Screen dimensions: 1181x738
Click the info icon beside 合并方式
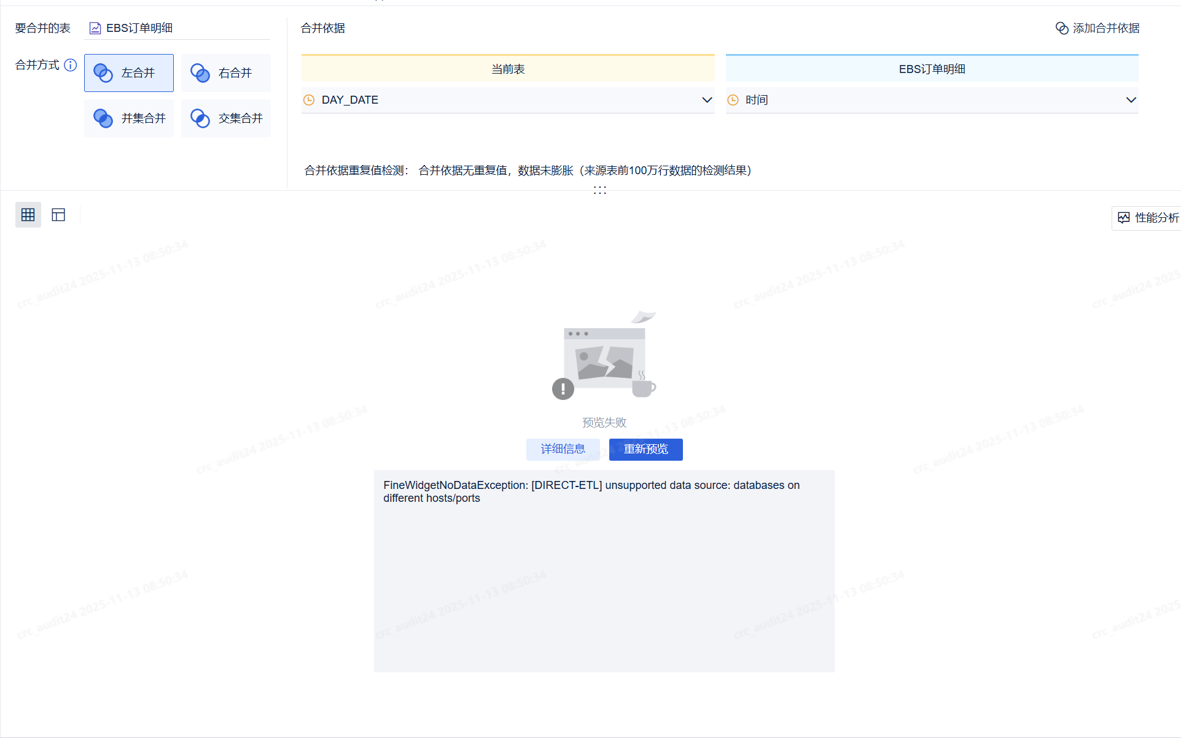pyautogui.click(x=71, y=65)
